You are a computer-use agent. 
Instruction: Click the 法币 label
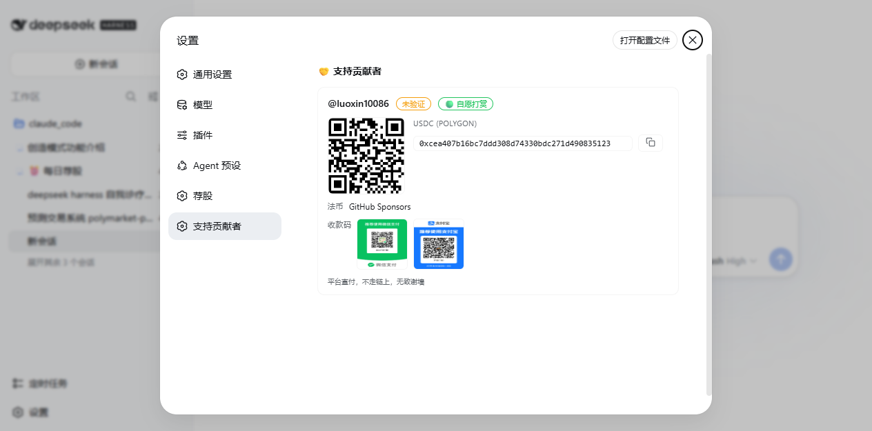[335, 206]
